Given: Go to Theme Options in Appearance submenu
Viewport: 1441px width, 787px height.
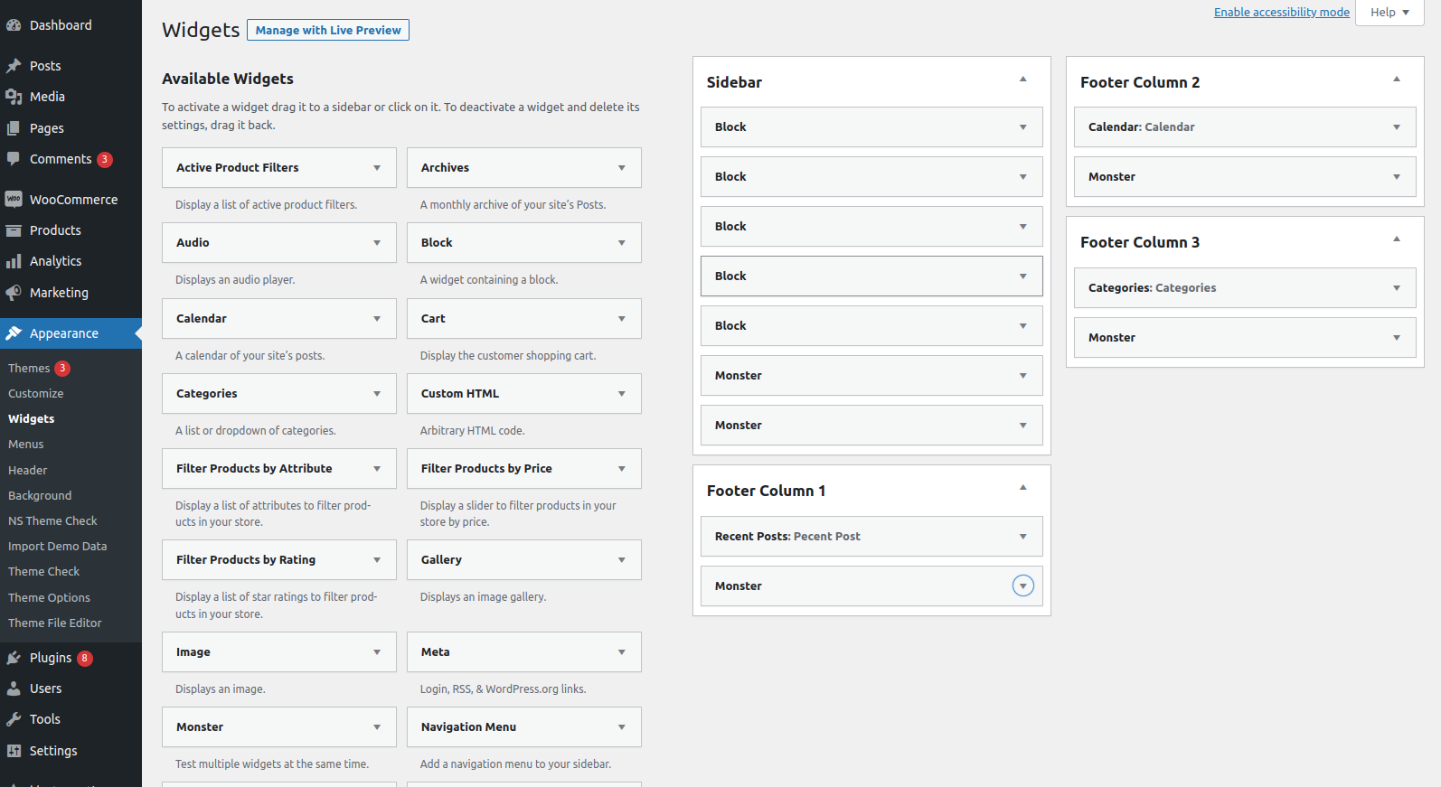Looking at the screenshot, I should [49, 598].
